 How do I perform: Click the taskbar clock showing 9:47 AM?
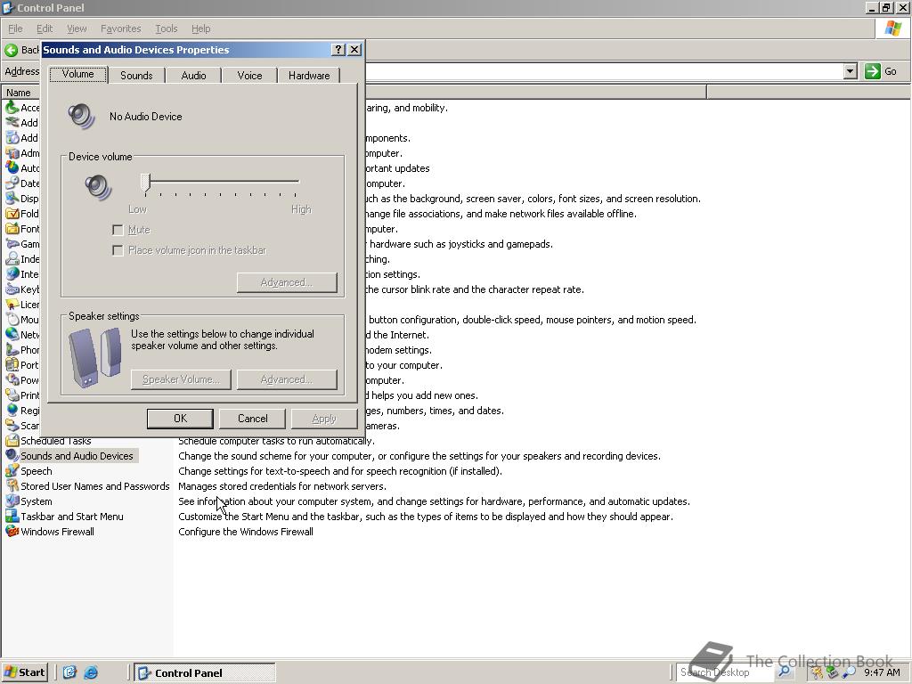(882, 672)
